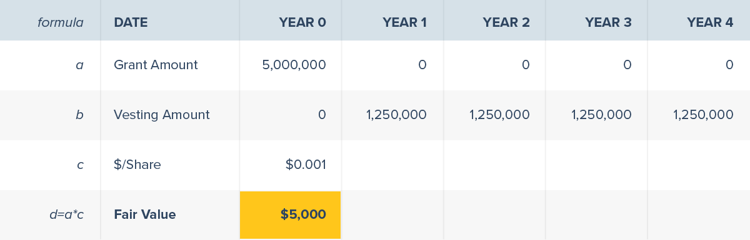The width and height of the screenshot is (750, 240).
Task: Click the Vesting Amount row label
Action: [x=162, y=115]
